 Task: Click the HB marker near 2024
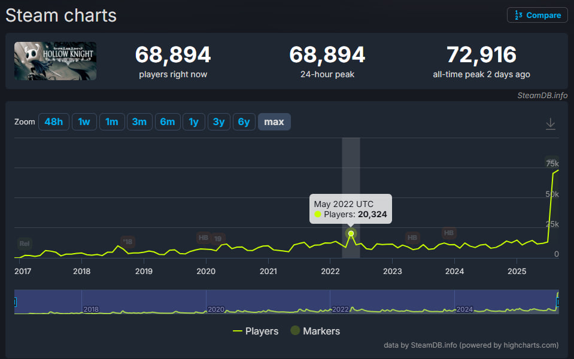coord(449,233)
